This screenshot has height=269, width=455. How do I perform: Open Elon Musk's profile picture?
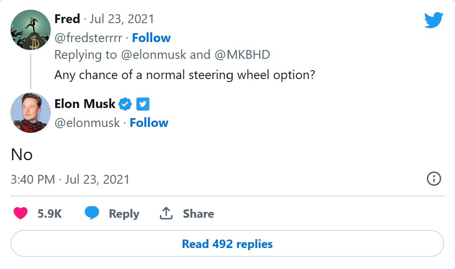tap(30, 112)
